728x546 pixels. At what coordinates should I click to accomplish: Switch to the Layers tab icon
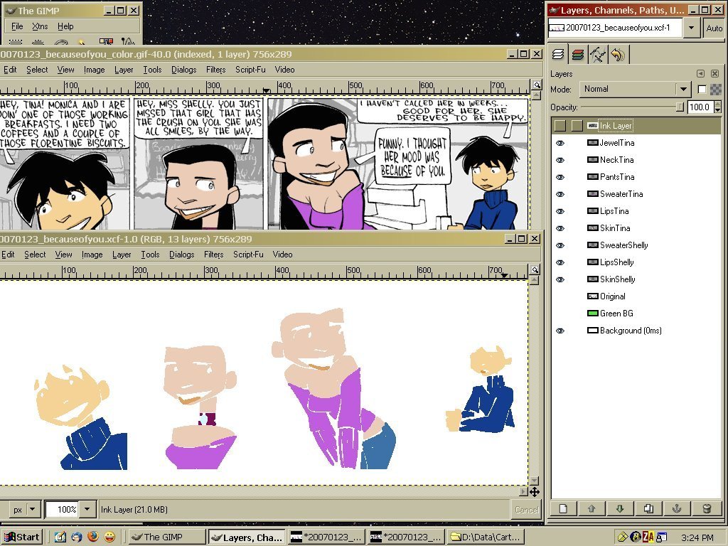point(558,55)
